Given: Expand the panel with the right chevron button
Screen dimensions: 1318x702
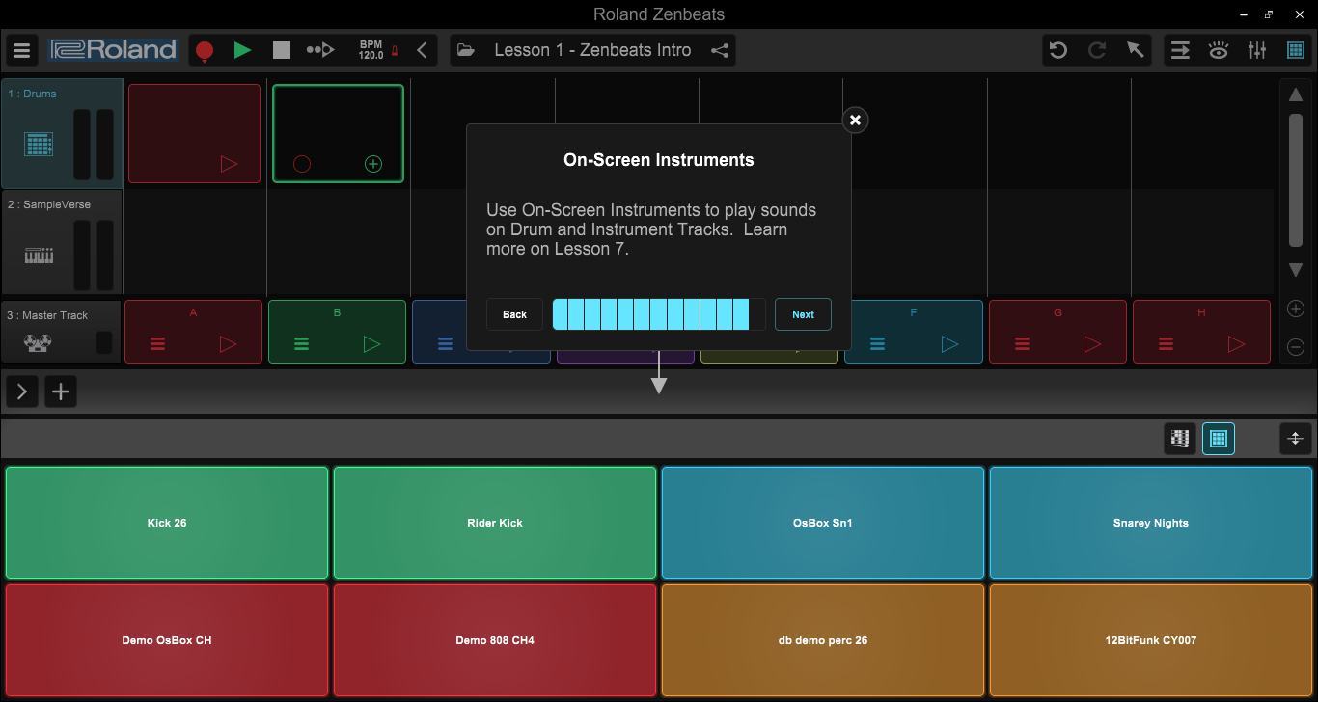Looking at the screenshot, I should tap(21, 391).
